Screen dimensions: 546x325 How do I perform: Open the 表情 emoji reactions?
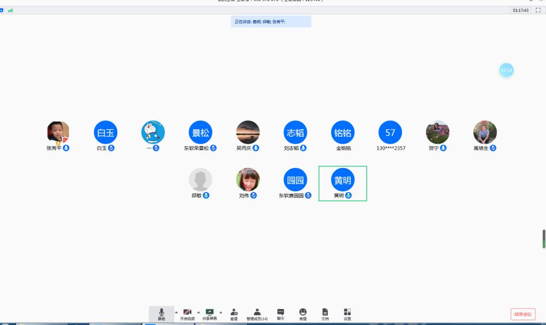pyautogui.click(x=303, y=314)
